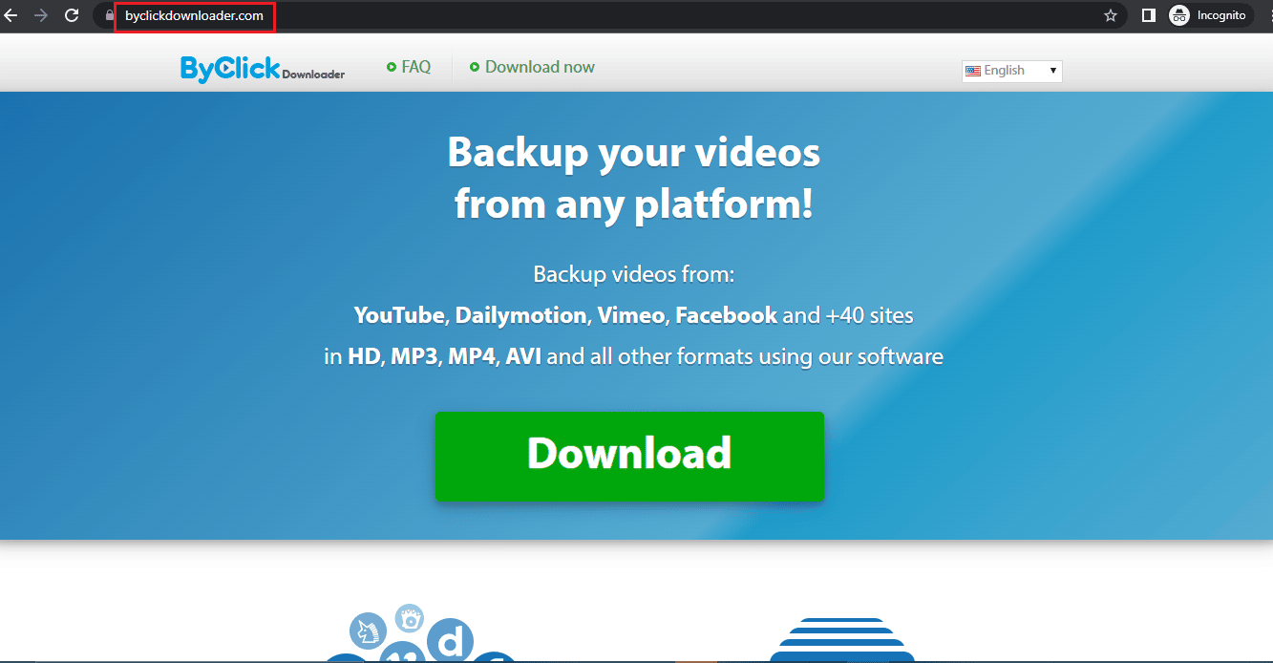Click the 'AVI' format text
The width and height of the screenshot is (1273, 663).
(x=523, y=357)
